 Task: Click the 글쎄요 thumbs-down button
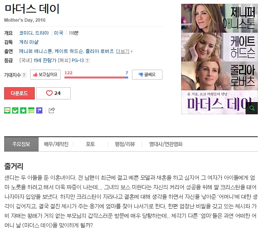[x=147, y=75]
